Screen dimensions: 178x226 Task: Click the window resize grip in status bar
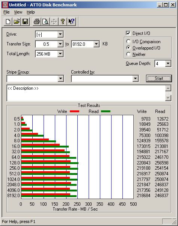[x=174, y=221]
